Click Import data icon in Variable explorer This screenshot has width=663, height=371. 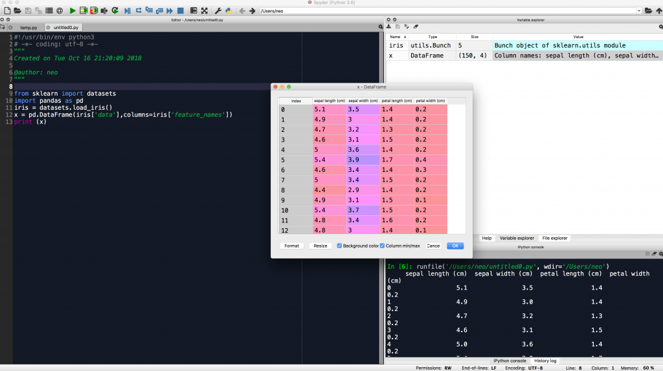388,26
